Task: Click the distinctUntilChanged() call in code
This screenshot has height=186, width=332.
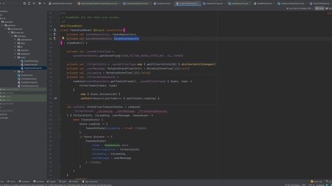Action: (198, 64)
